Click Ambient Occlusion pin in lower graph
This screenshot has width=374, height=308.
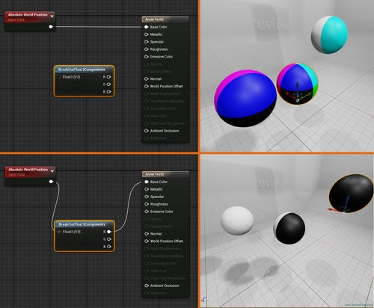[147, 286]
